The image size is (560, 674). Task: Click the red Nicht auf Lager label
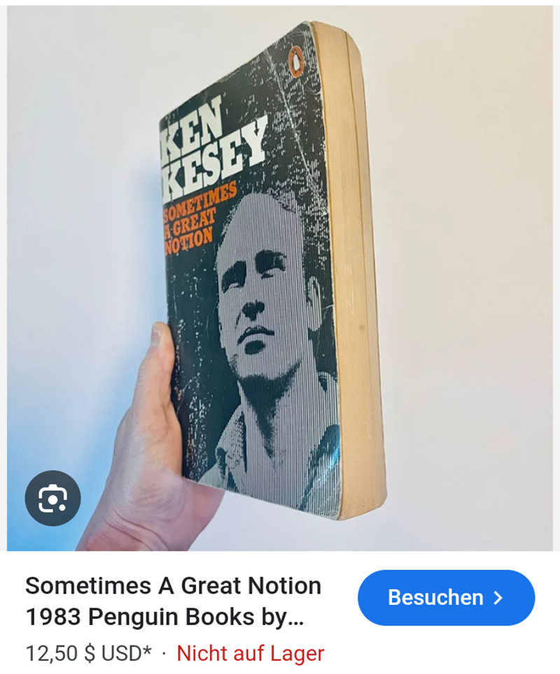pyautogui.click(x=250, y=654)
